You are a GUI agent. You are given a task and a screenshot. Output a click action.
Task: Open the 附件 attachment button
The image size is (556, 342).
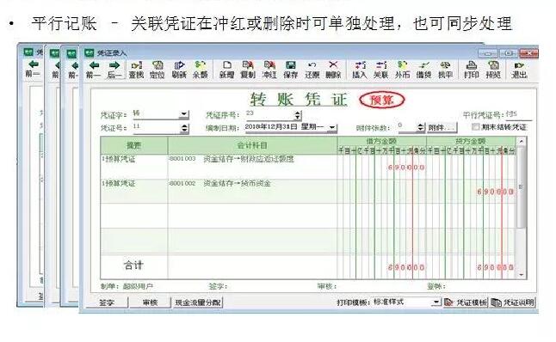click(442, 127)
